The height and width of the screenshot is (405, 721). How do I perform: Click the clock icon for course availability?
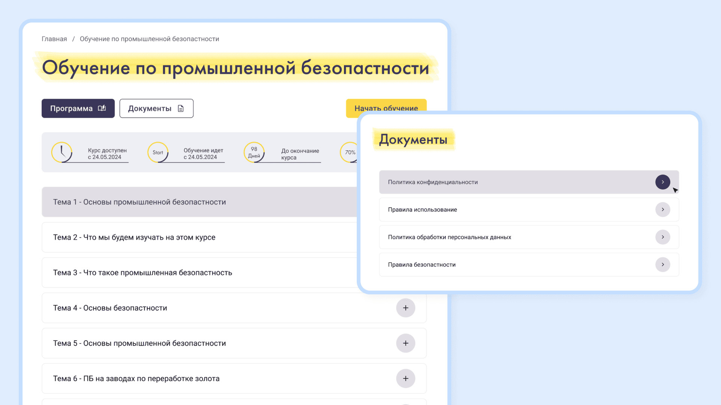pyautogui.click(x=62, y=152)
